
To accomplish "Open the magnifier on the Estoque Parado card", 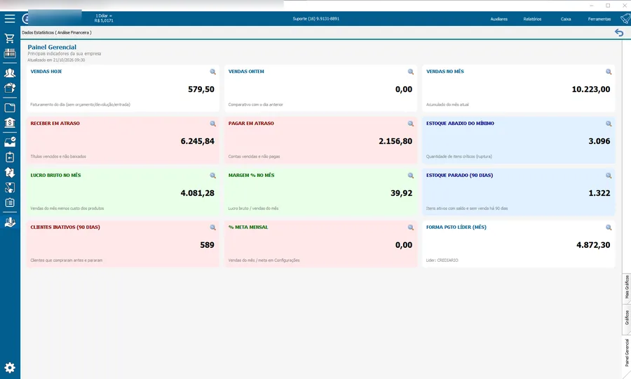I will [609, 175].
